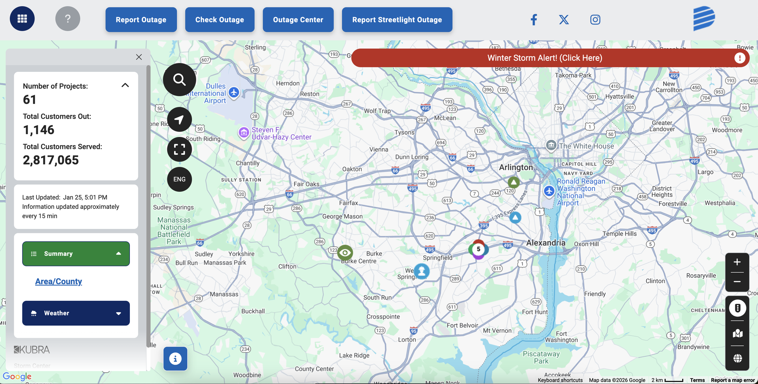Click the help question mark icon
This screenshot has width=758, height=384.
pos(68,19)
